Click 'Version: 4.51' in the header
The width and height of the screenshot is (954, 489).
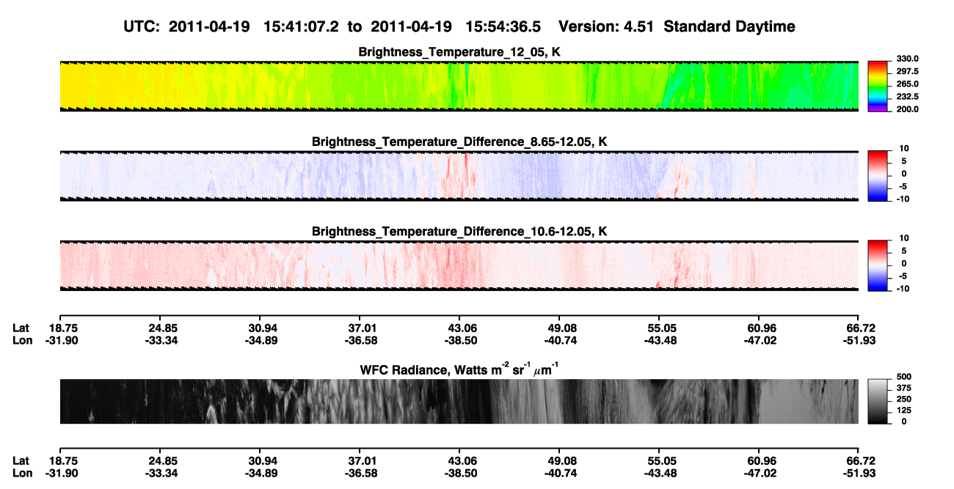[x=606, y=27]
